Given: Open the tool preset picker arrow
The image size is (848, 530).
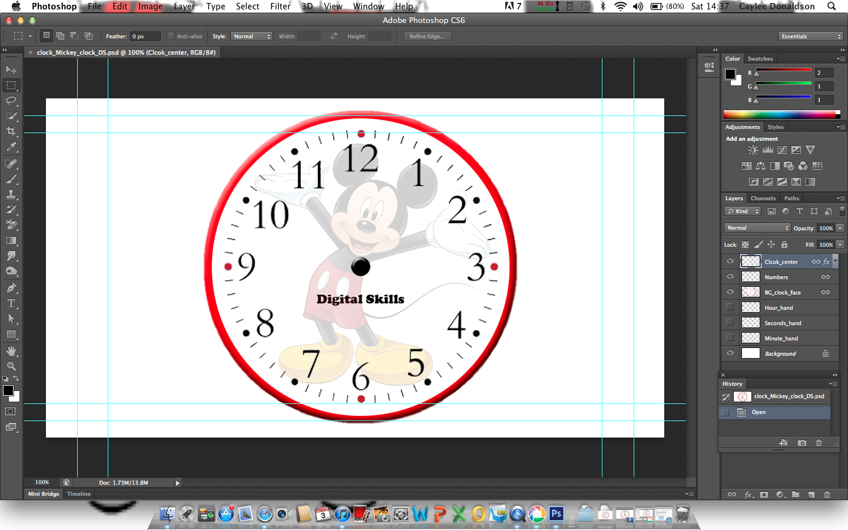Looking at the screenshot, I should click(x=30, y=37).
